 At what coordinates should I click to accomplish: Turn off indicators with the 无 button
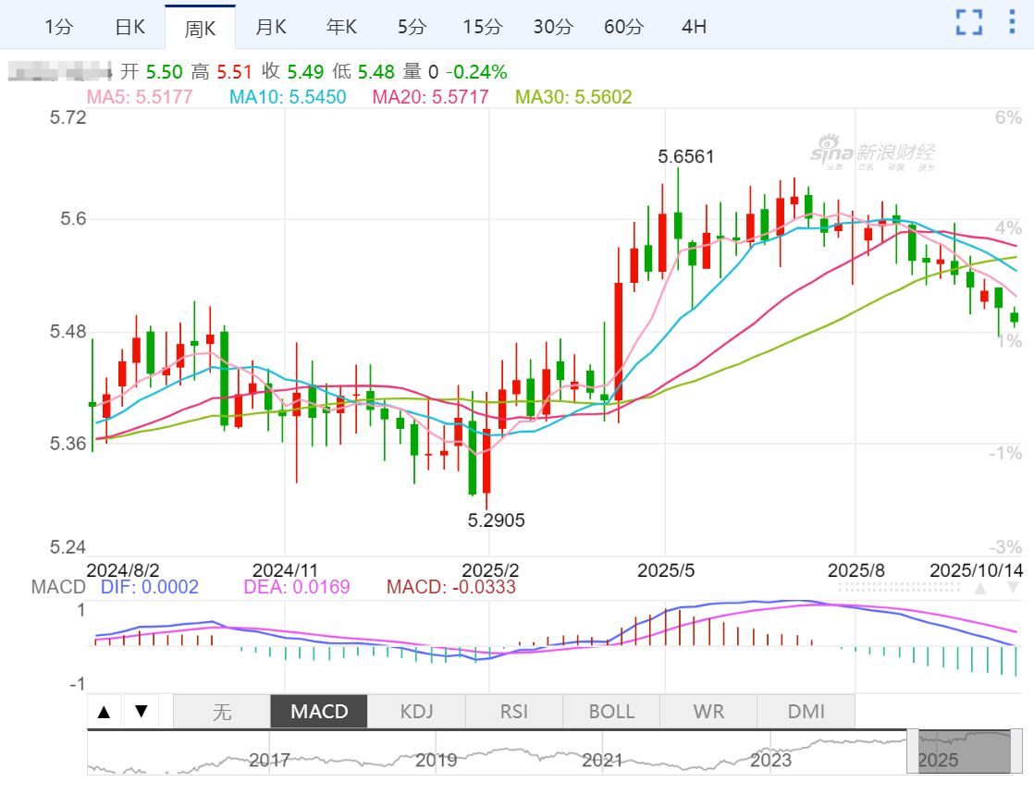tap(222, 712)
